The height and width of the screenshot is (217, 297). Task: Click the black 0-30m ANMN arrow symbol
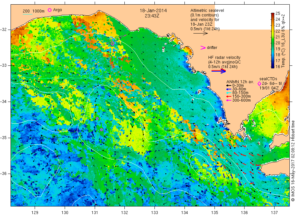click(x=229, y=85)
